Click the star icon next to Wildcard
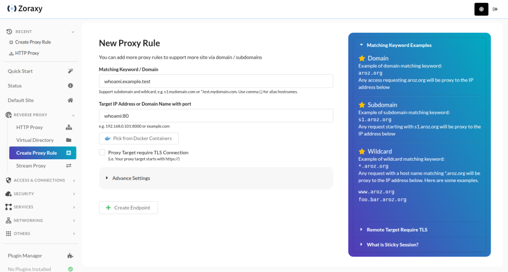This screenshot has height=272, width=508. 362,151
